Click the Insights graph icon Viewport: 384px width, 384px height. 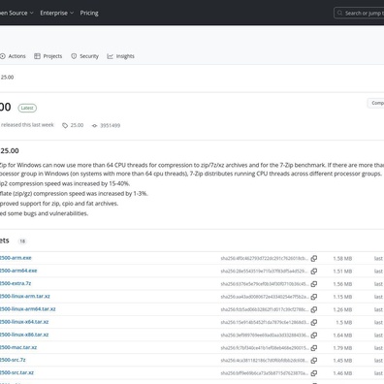tap(111, 56)
